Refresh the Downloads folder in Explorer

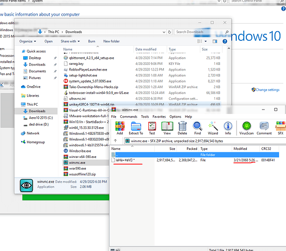point(169,32)
